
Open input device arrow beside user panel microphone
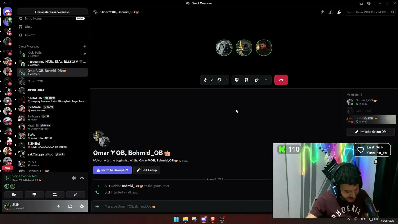pos(63,206)
